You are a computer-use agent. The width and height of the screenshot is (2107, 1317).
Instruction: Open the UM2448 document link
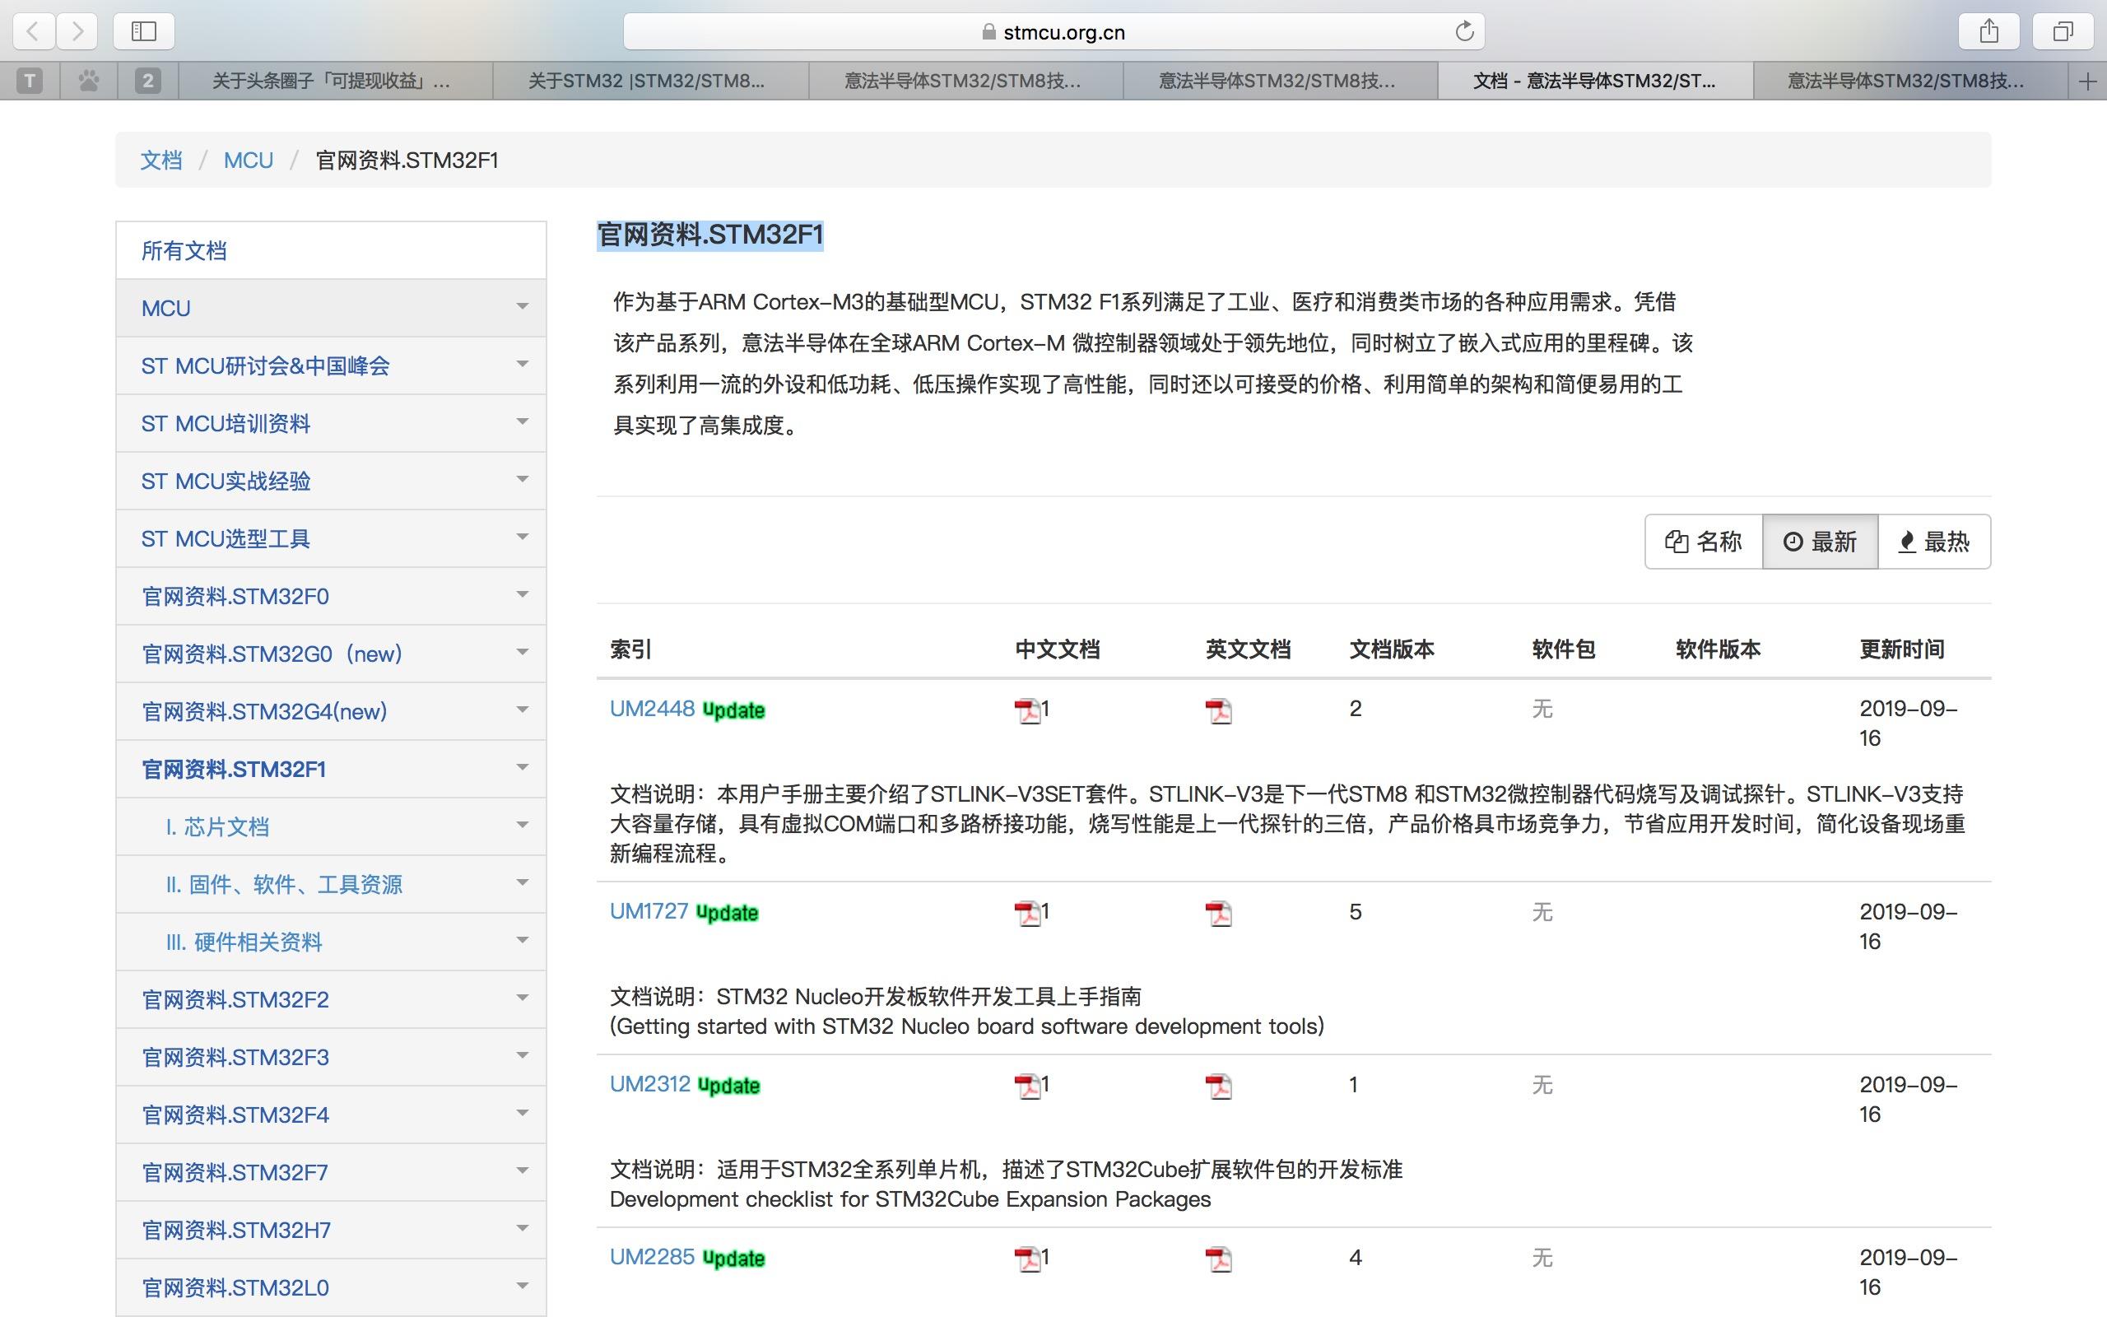coord(652,709)
